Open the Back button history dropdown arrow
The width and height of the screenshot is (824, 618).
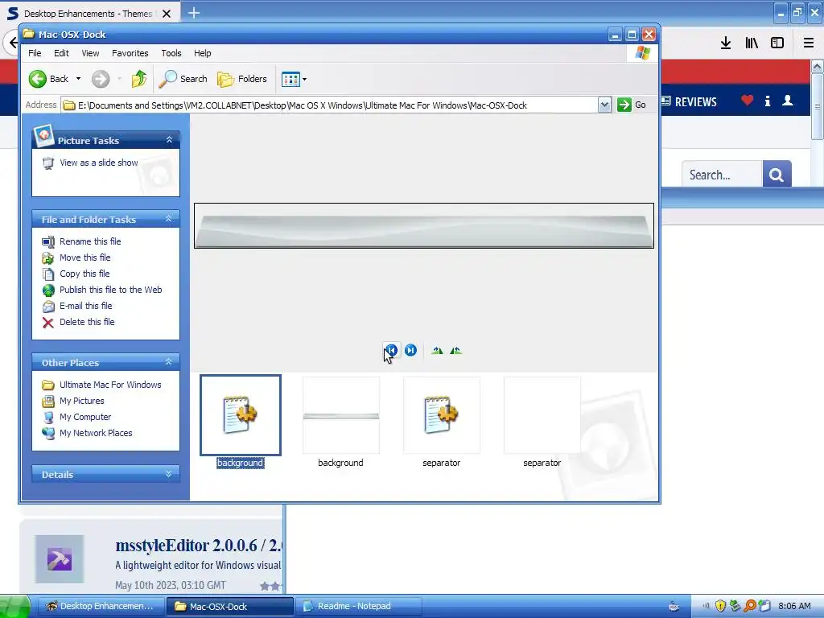[78, 79]
